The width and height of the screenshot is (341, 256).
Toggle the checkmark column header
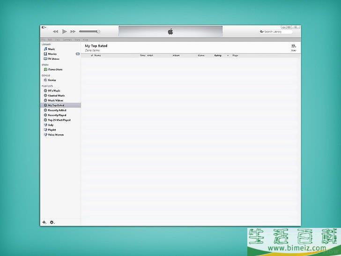pyautogui.click(x=92, y=55)
